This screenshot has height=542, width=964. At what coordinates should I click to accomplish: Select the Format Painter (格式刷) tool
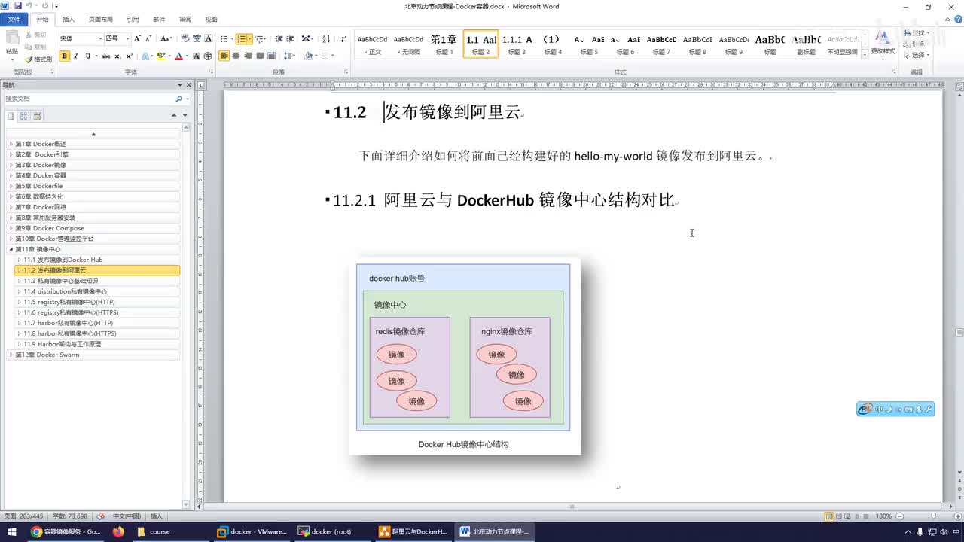point(38,59)
